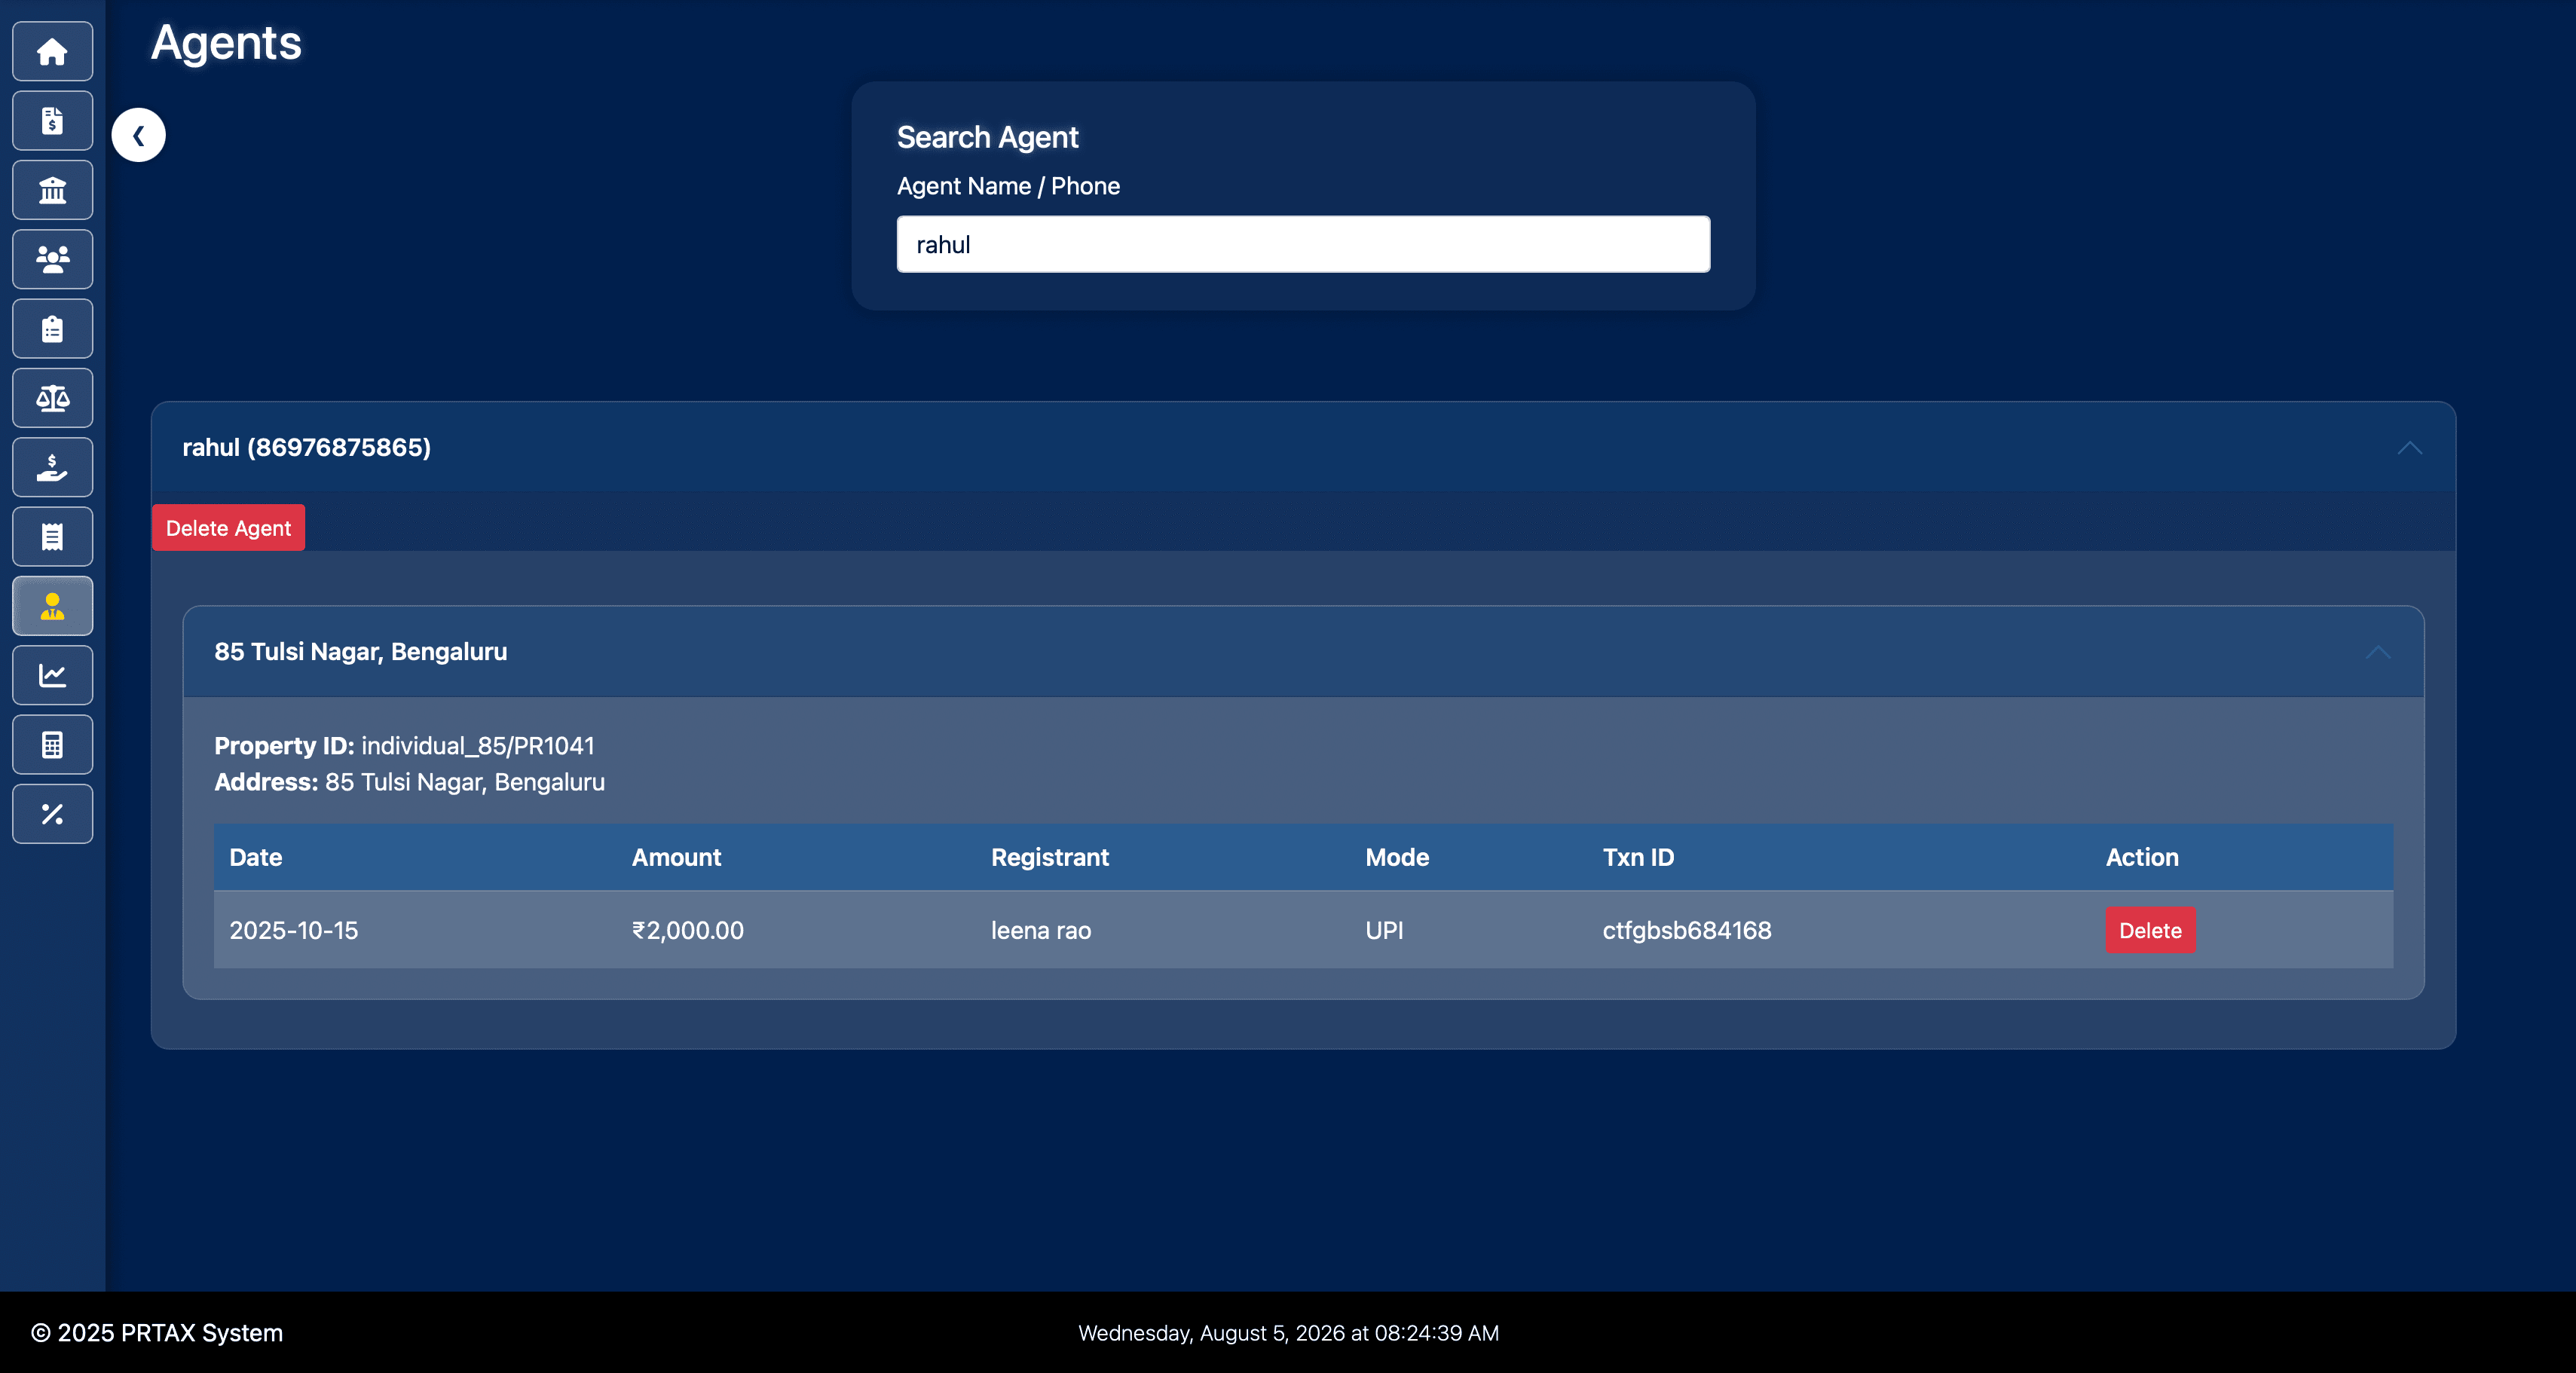Image resolution: width=2576 pixels, height=1373 pixels.
Task: Click the Agent Name / Phone search field
Action: click(1303, 244)
